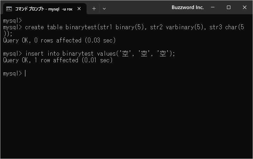253x159 pixels.
Task: Minimize the terminal window
Action: [213, 7]
